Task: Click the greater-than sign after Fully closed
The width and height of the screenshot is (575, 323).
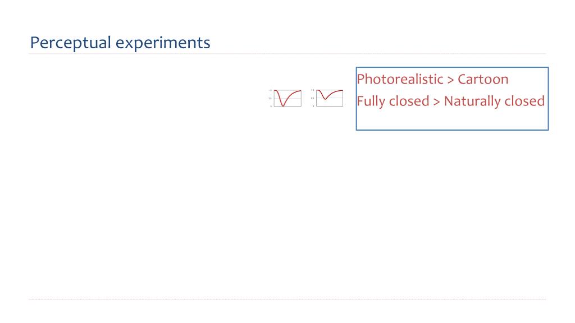Action: click(x=436, y=102)
